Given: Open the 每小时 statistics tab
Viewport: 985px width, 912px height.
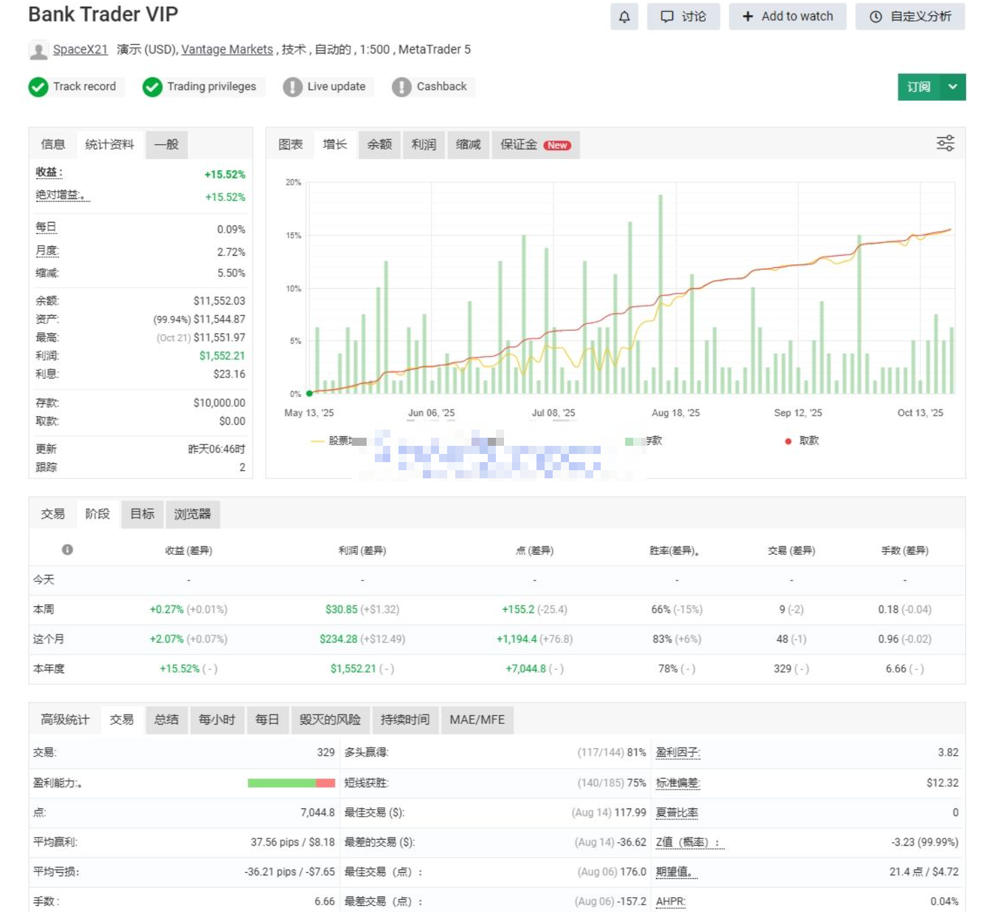Looking at the screenshot, I should coord(216,720).
